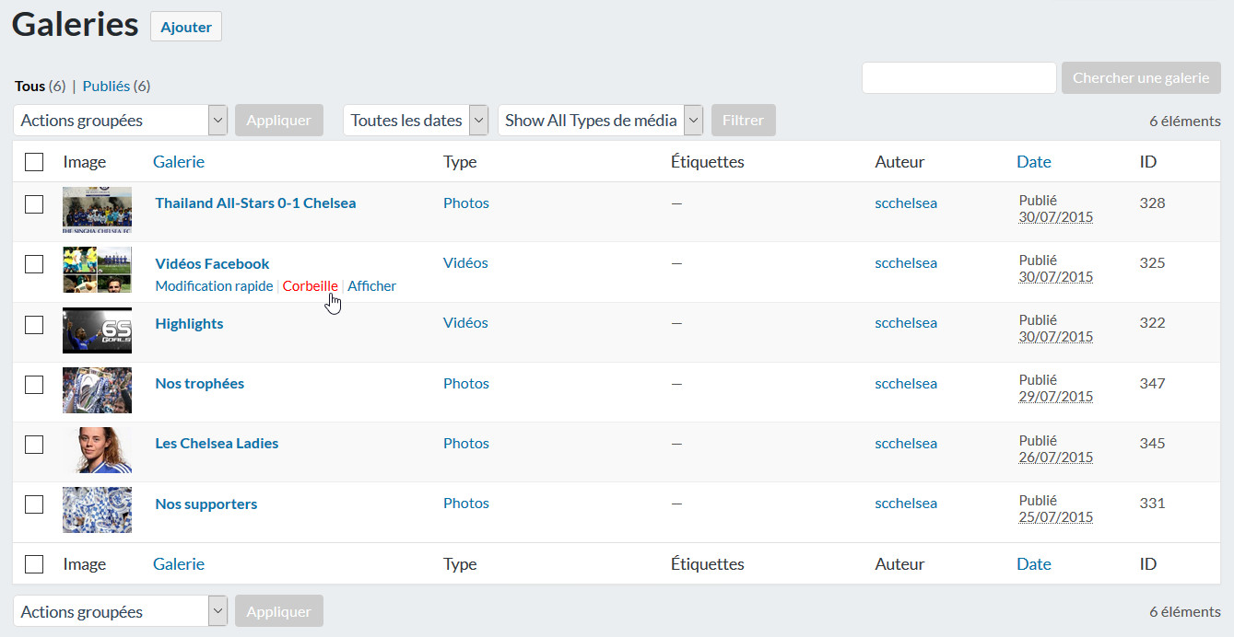Screen dimensions: 1234x637
Task: Open the Nos supporters gallery title
Action: tap(206, 504)
